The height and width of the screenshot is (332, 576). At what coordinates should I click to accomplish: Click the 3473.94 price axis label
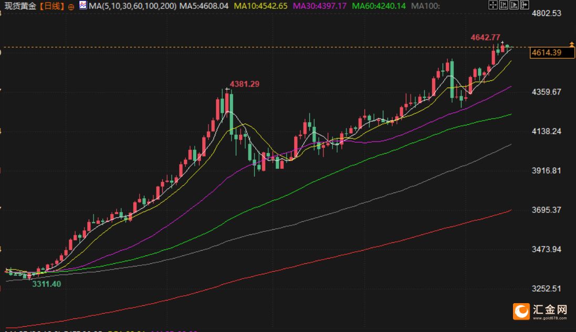tap(547, 250)
